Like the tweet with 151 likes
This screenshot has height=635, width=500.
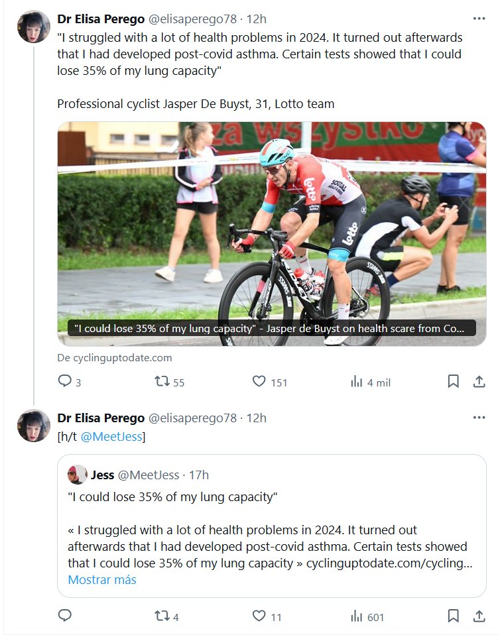[259, 381]
